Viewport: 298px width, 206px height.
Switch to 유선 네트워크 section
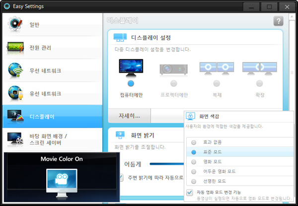[x=53, y=94]
